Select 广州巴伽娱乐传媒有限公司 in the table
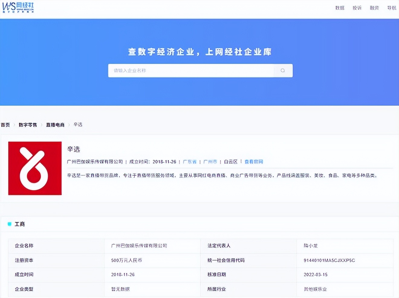The image size is (399, 298). coord(139,246)
